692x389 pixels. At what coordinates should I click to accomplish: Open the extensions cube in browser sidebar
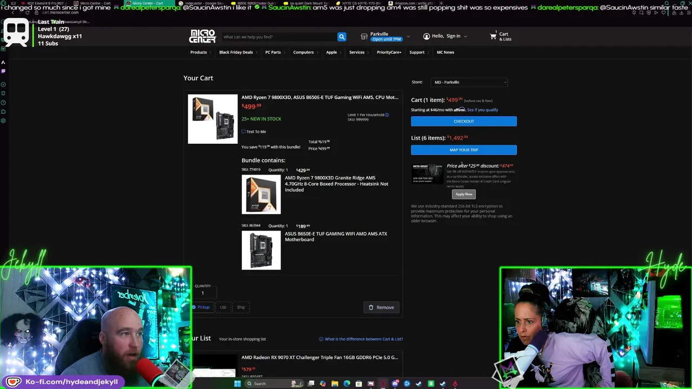click(3, 111)
